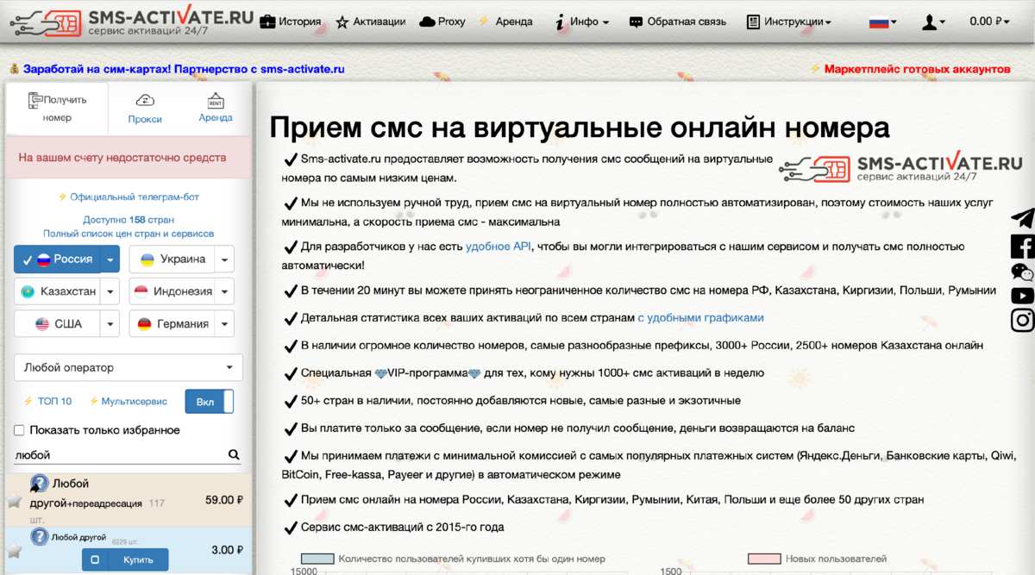Open Активации from the top navigation
Screen dimensions: 1035x575
click(x=371, y=22)
